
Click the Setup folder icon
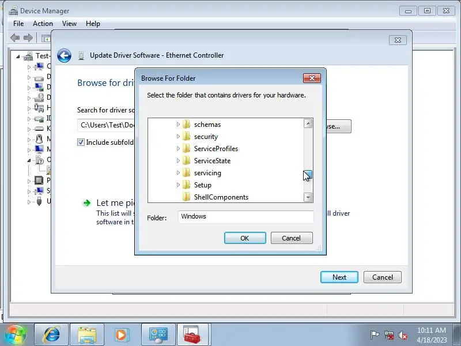[186, 185]
